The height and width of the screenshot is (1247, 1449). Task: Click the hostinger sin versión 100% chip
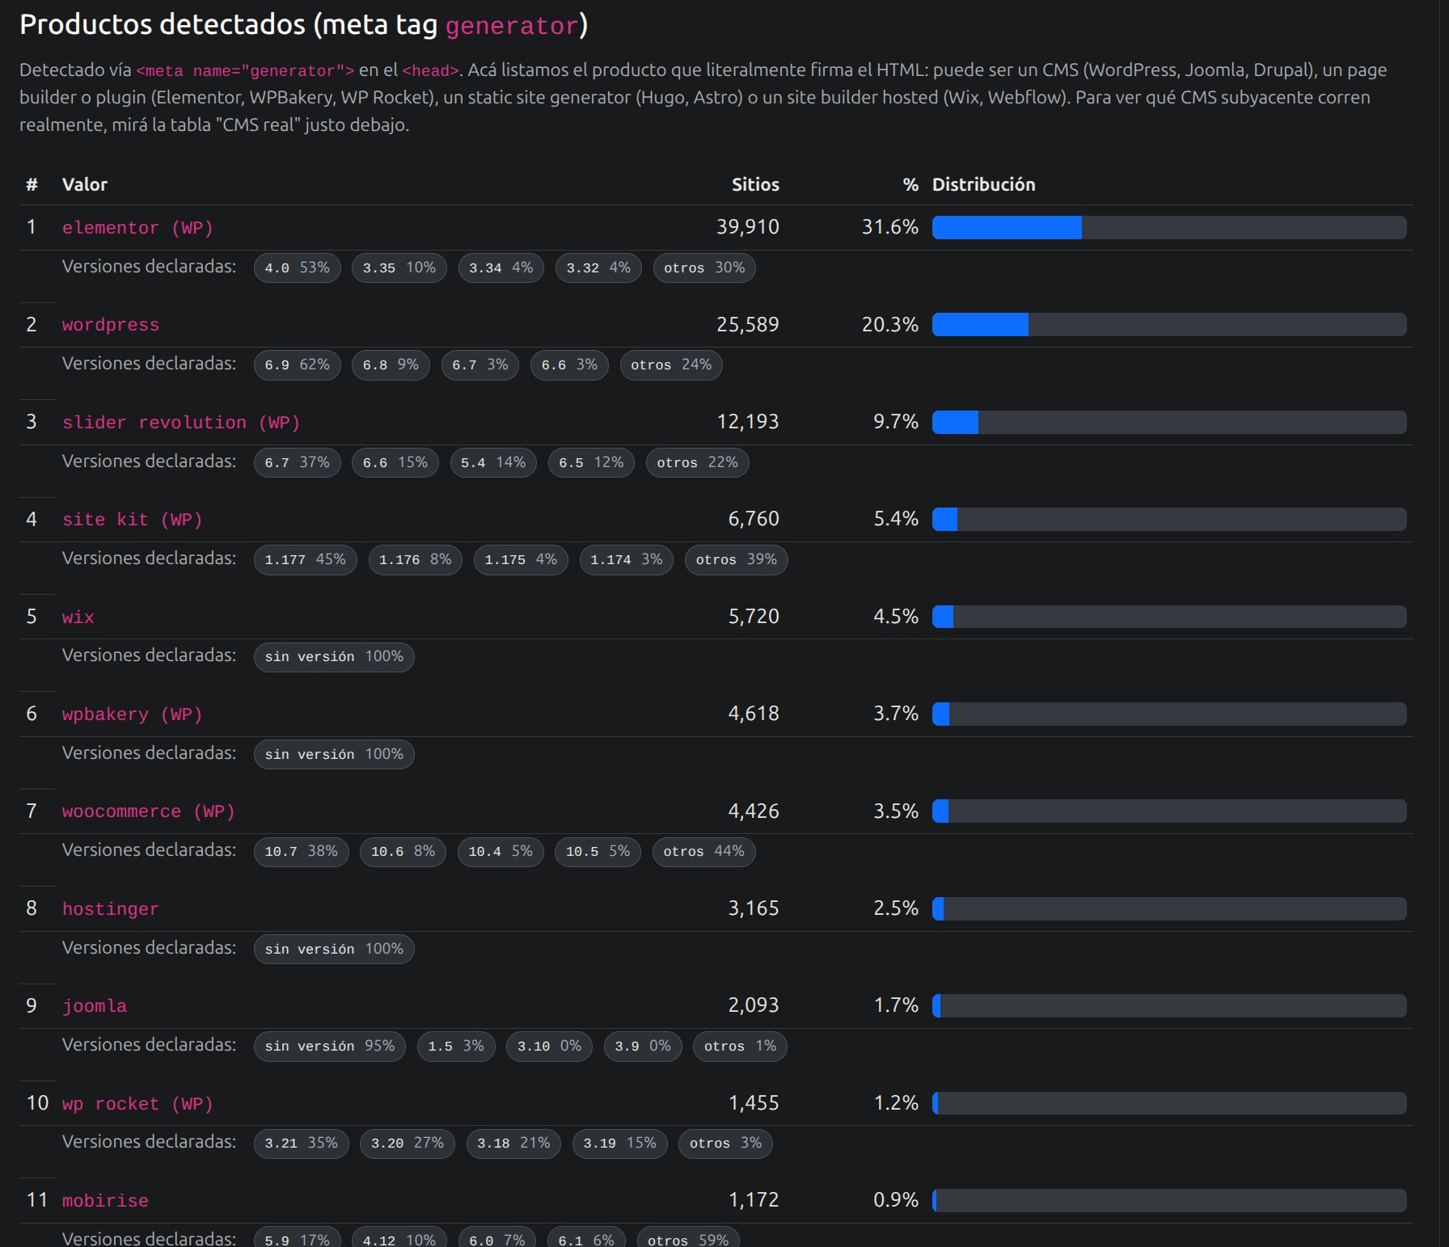click(334, 949)
